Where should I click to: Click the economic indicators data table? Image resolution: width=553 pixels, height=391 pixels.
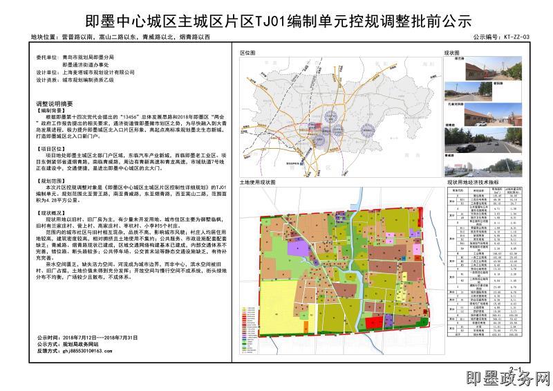click(x=485, y=262)
